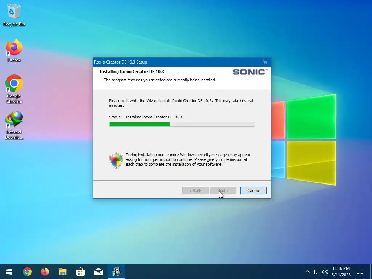
Task: Launch Chrome from the taskbar
Action: coord(27,272)
